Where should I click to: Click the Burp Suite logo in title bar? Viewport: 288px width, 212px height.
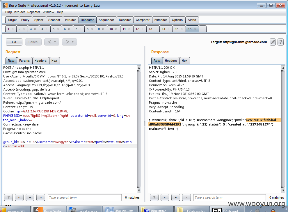[x=5, y=5]
